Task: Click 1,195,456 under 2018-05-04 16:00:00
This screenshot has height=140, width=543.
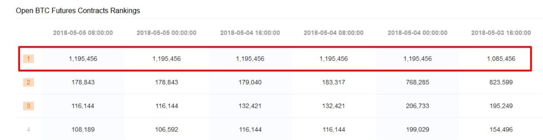Action: coord(250,59)
